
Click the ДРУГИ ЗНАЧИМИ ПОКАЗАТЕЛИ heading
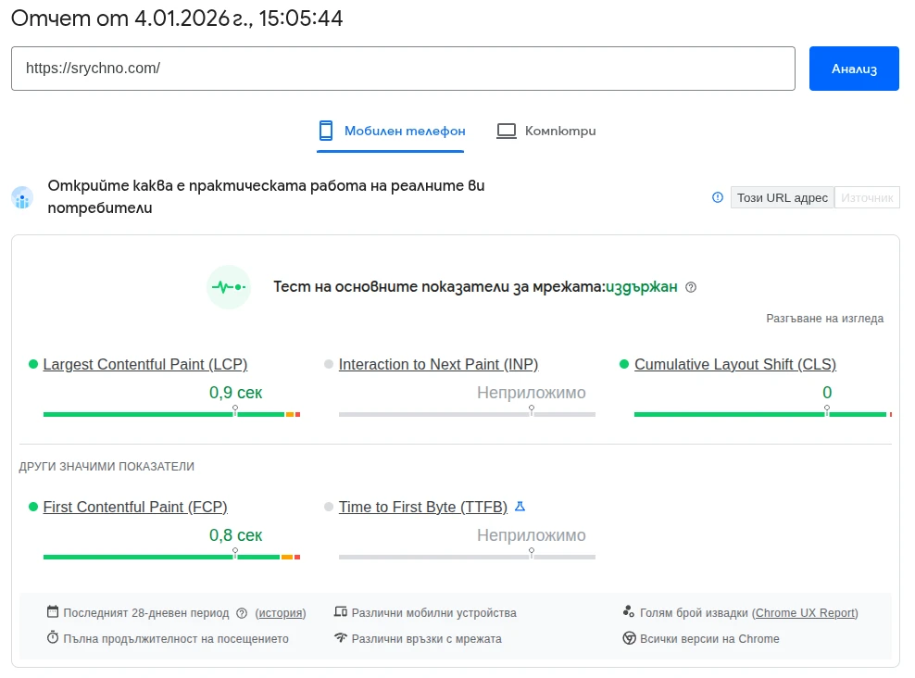(107, 467)
